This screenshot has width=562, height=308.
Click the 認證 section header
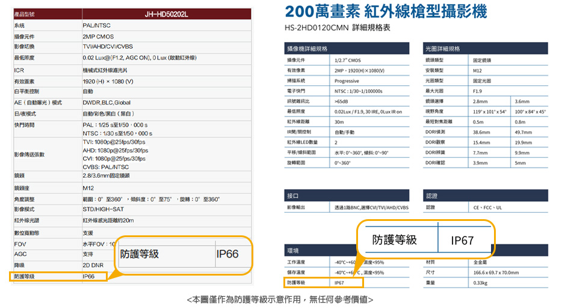(x=486, y=196)
